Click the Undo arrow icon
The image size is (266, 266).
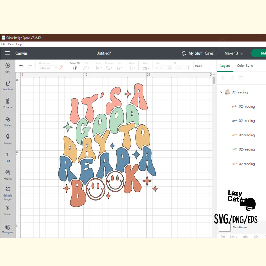[x=22, y=66]
